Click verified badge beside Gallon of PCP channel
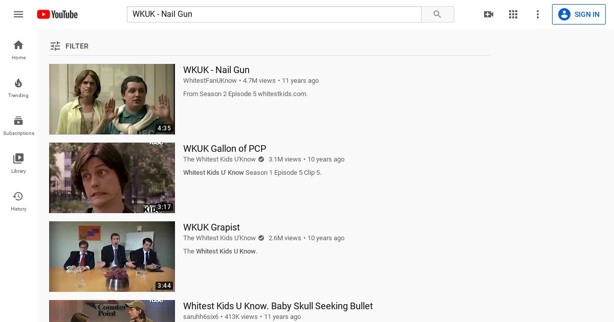The height and width of the screenshot is (322, 614). (261, 159)
